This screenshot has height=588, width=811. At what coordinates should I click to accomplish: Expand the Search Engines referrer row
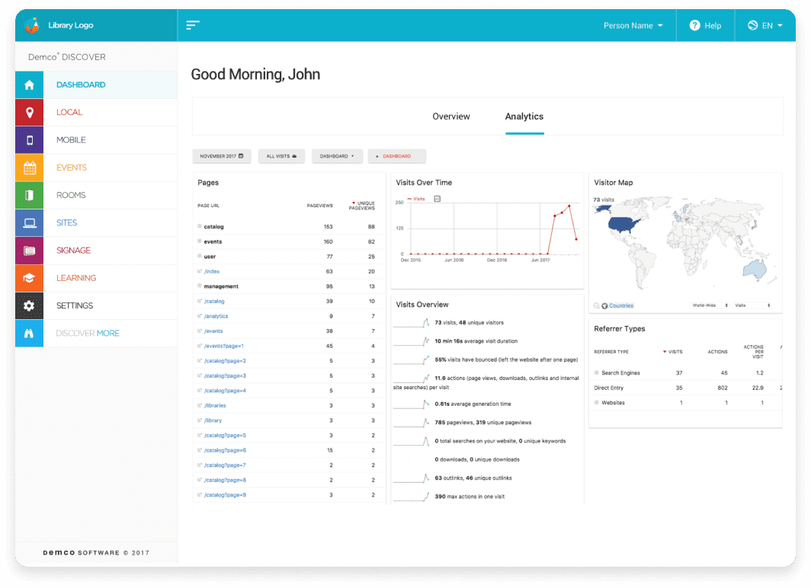(595, 372)
